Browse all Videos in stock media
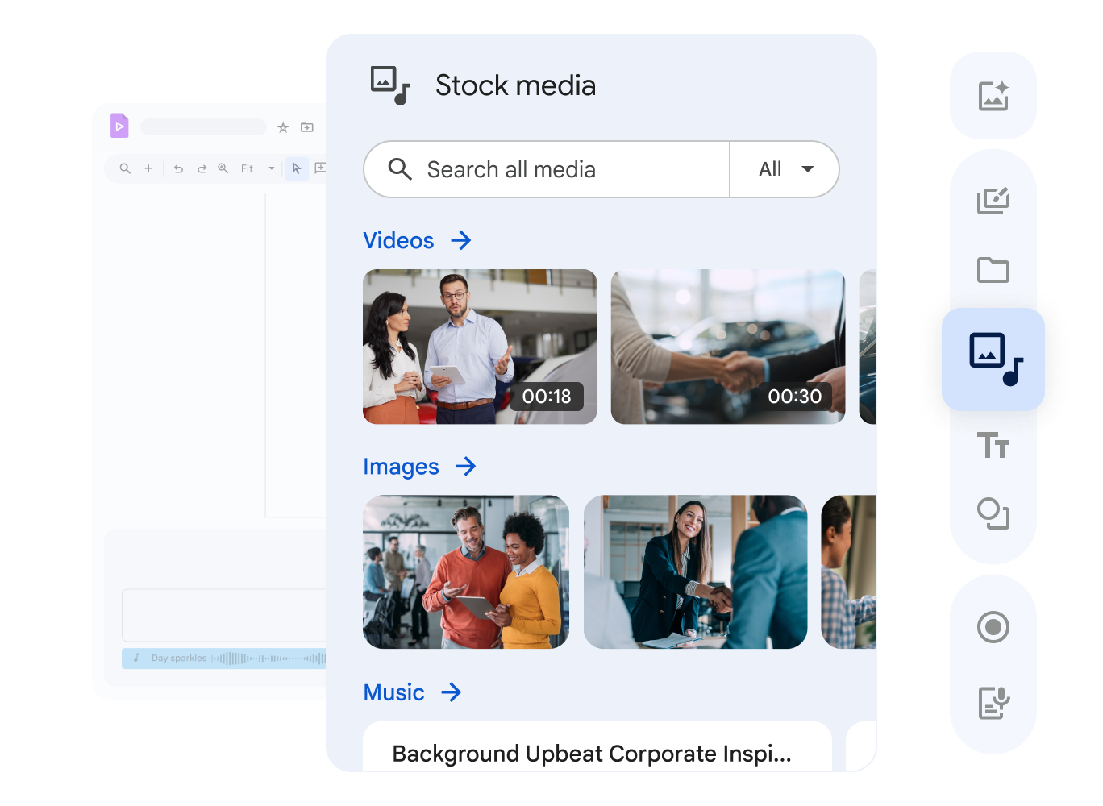1103x806 pixels. [417, 240]
